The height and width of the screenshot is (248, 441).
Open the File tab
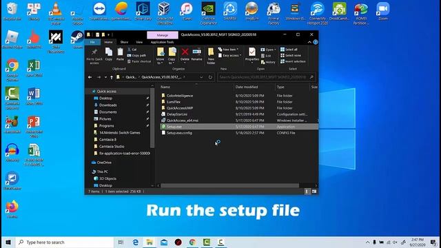click(x=92, y=42)
